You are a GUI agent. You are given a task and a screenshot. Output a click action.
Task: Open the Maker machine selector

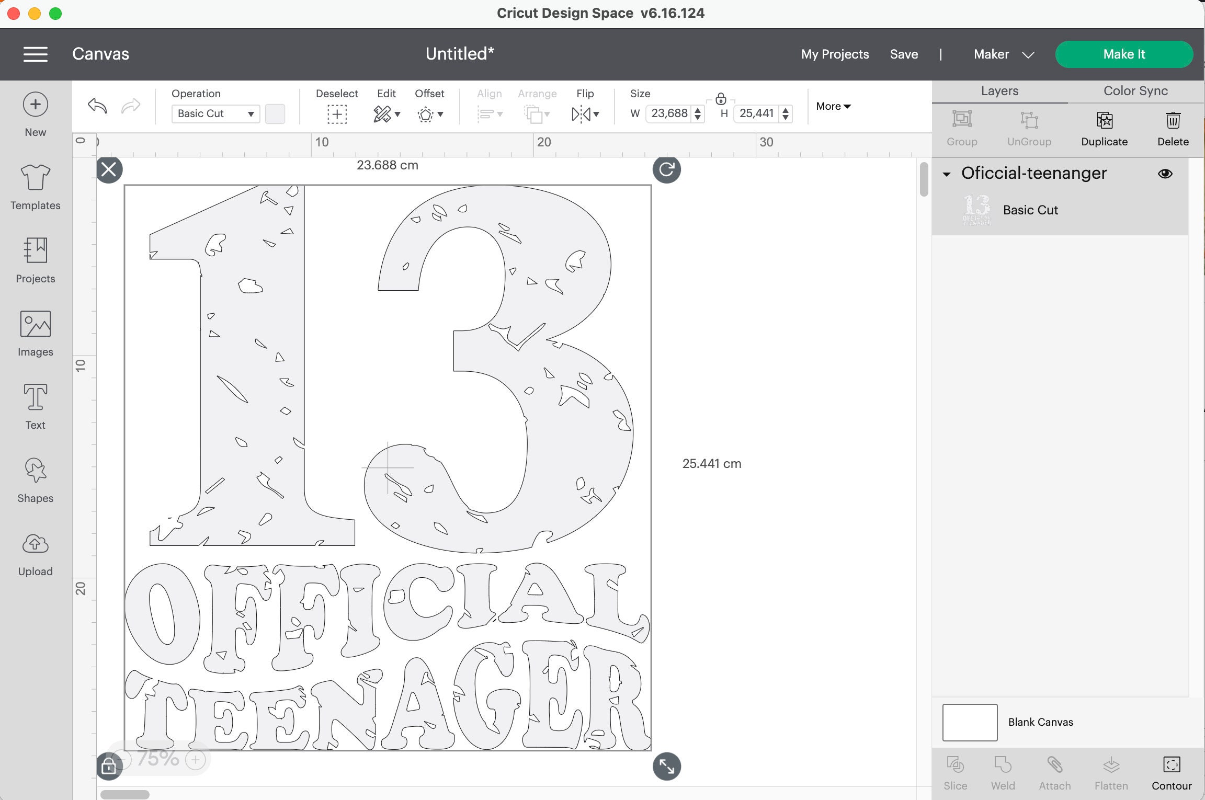[1003, 54]
